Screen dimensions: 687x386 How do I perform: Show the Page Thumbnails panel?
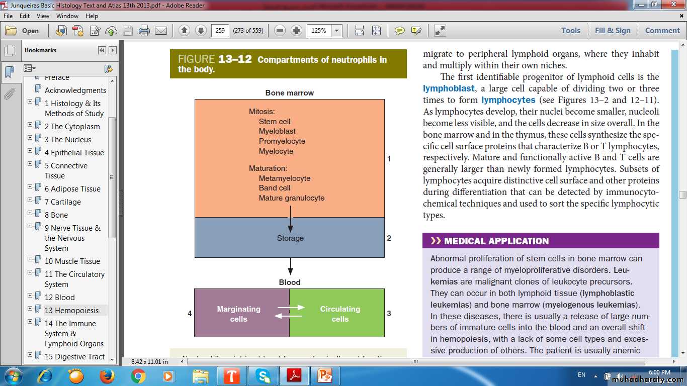(9, 51)
